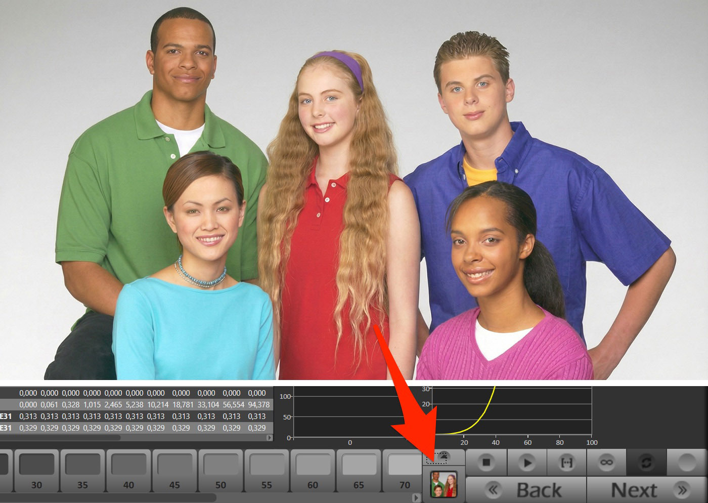Viewport: 708px width, 503px height.
Task: Select the group photo thumbnail
Action: point(444,484)
